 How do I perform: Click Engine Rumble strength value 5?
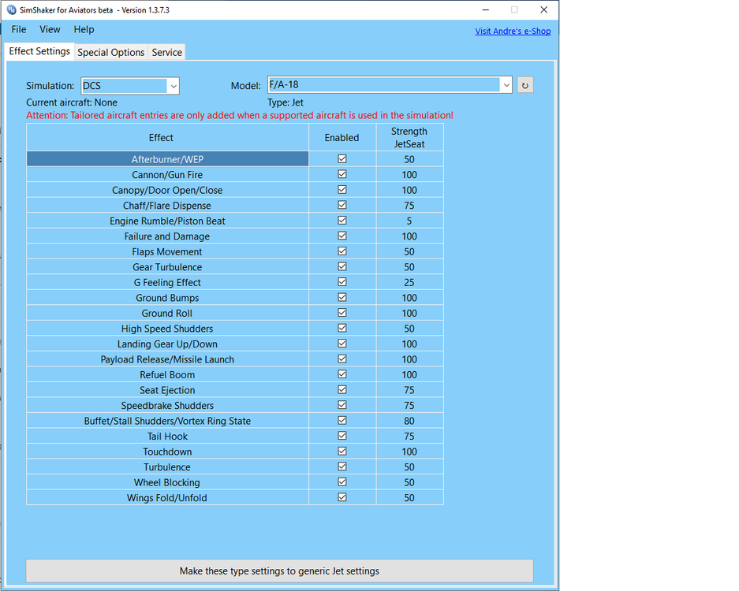409,221
